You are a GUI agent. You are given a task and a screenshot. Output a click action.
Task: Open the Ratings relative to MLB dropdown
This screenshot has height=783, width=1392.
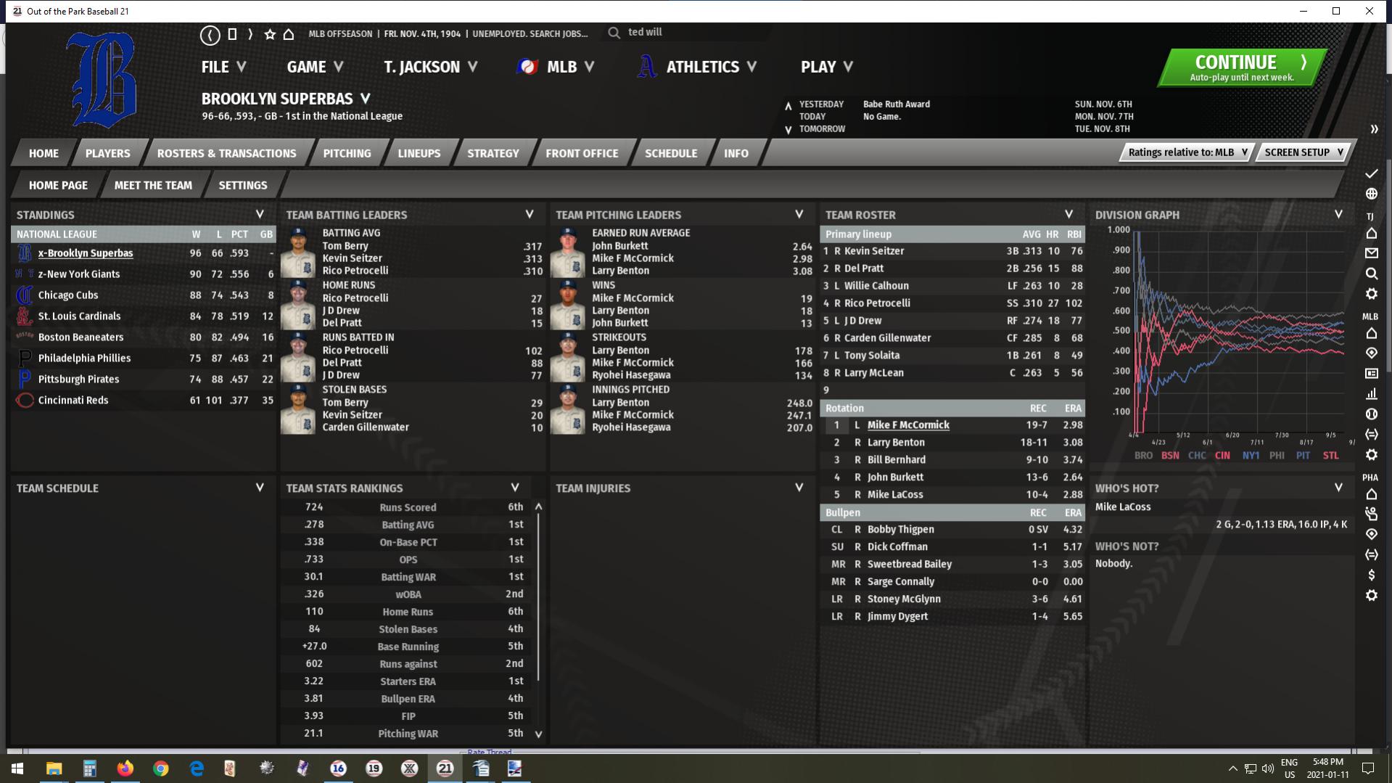coord(1187,152)
